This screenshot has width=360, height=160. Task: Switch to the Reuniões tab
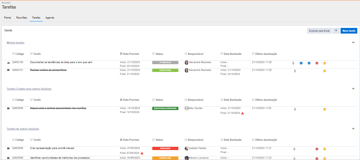(22, 18)
